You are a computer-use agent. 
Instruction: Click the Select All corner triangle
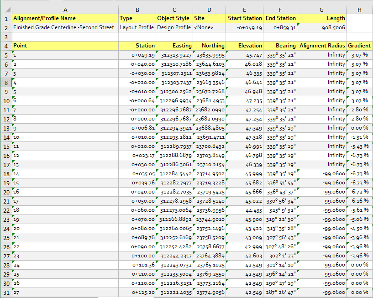click(8, 10)
